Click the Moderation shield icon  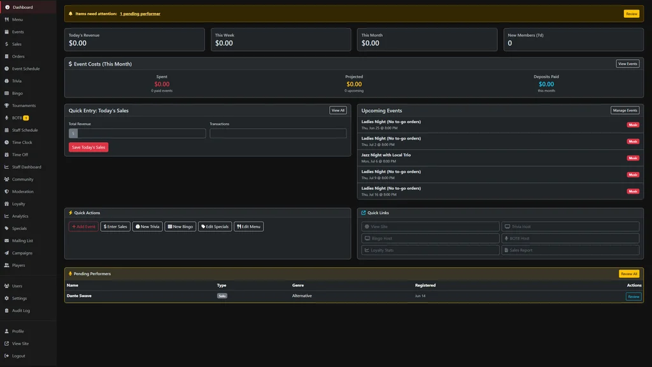6,191
